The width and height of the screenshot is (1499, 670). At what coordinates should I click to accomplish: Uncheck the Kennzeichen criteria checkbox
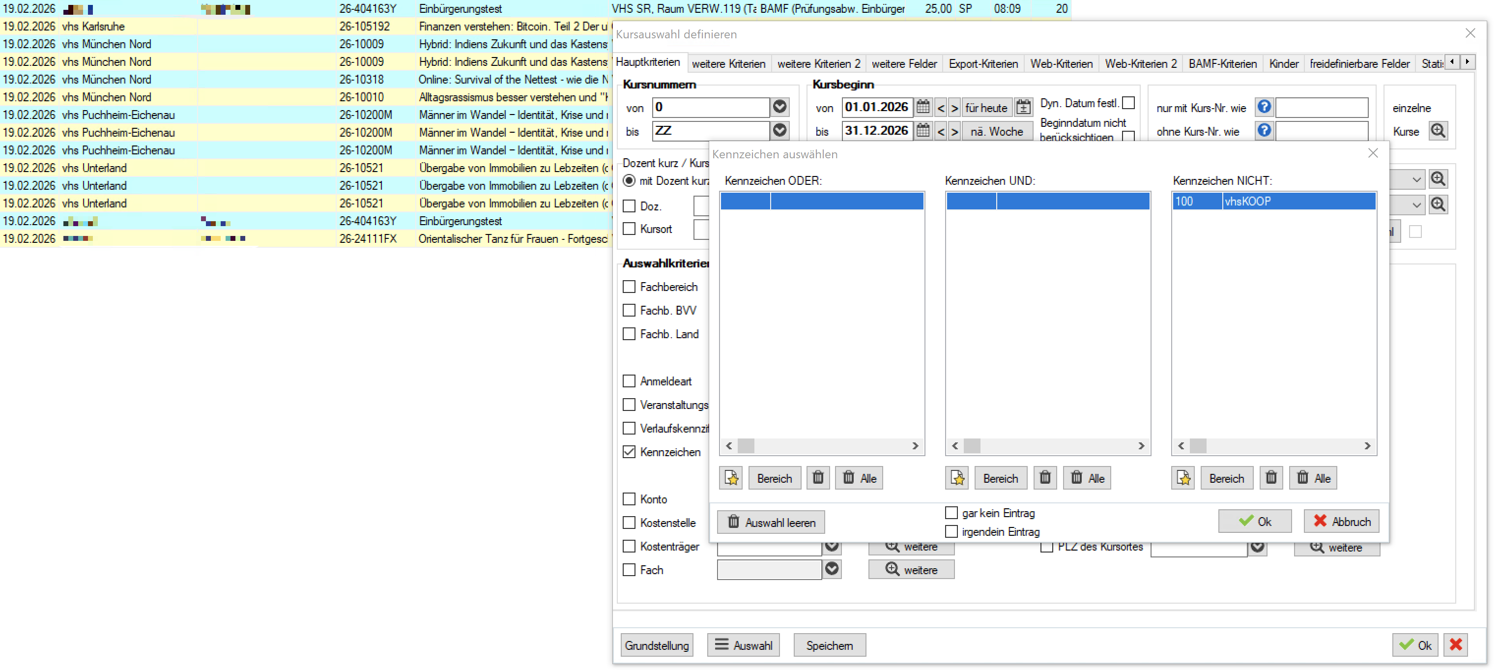click(x=629, y=452)
